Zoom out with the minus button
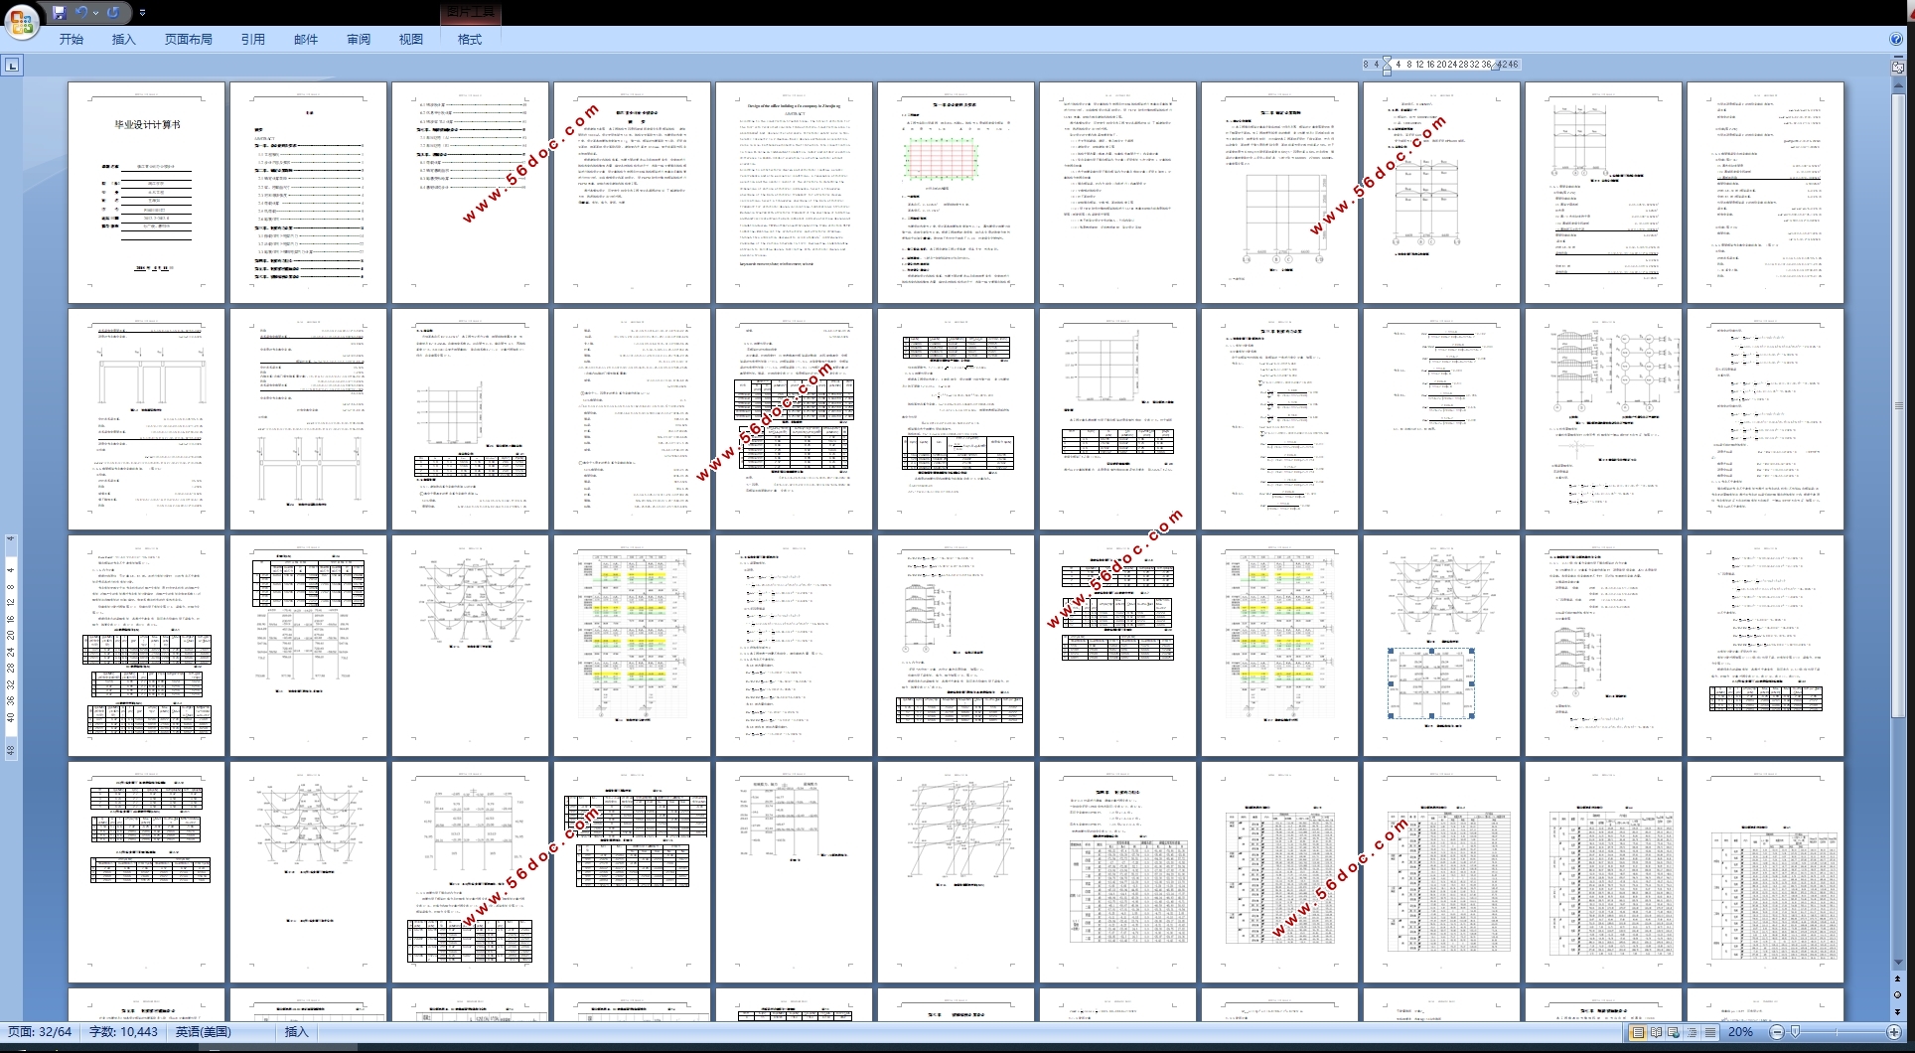This screenshot has width=1915, height=1053. tap(1777, 1032)
